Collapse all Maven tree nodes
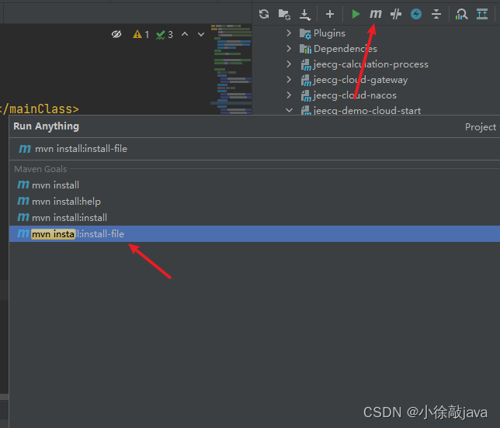 [x=436, y=14]
